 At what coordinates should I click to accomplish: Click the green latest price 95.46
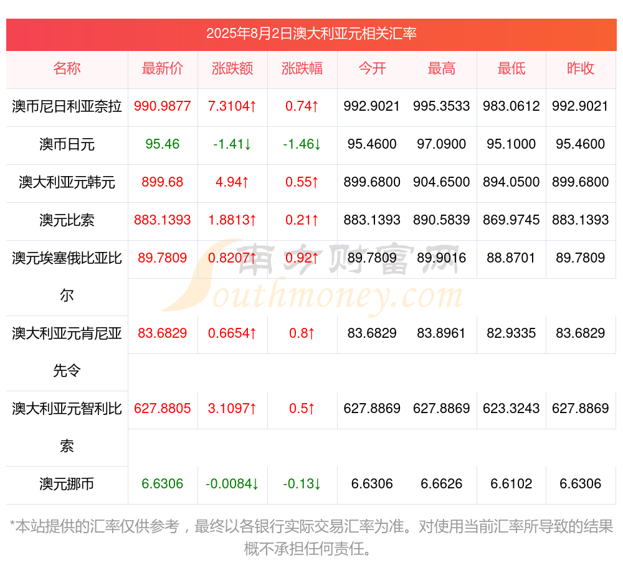click(x=163, y=144)
